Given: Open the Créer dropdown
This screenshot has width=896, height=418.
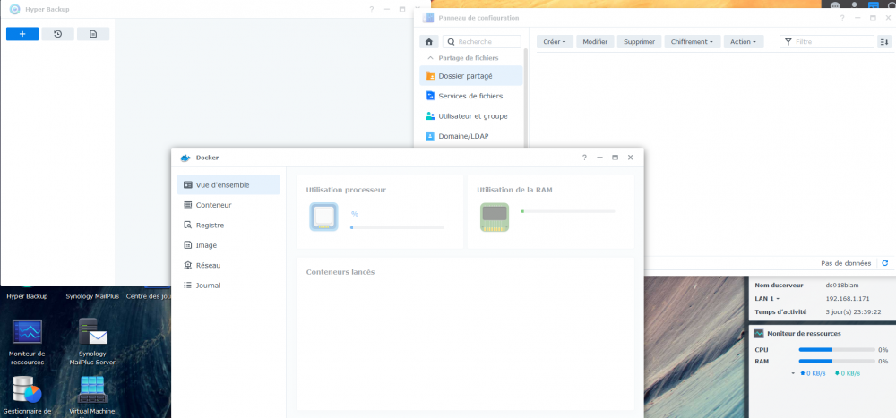Looking at the screenshot, I should [555, 42].
